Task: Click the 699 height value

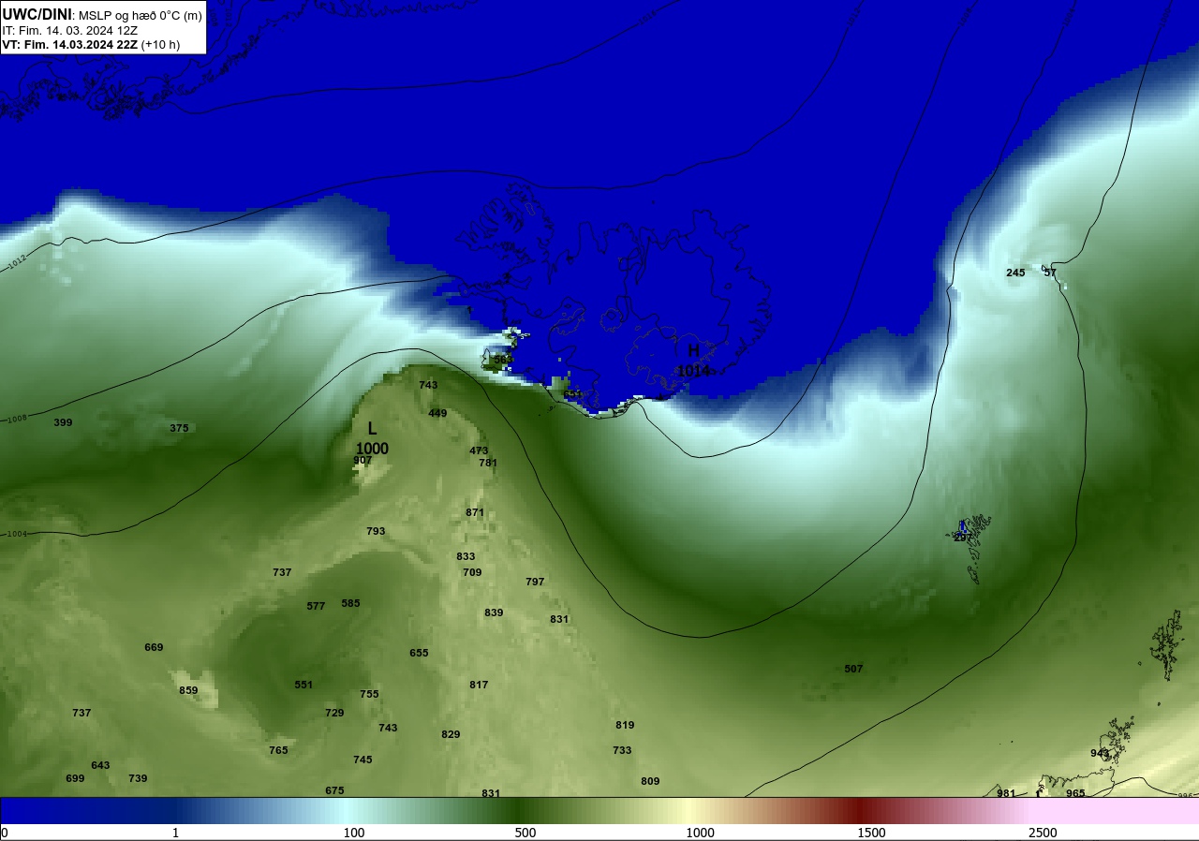Action: 75,778
